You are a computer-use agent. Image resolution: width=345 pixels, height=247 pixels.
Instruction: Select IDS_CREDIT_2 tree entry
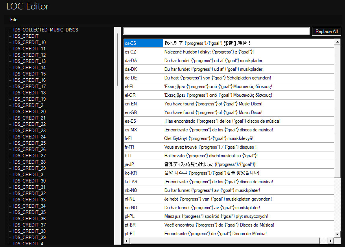pos(29,105)
